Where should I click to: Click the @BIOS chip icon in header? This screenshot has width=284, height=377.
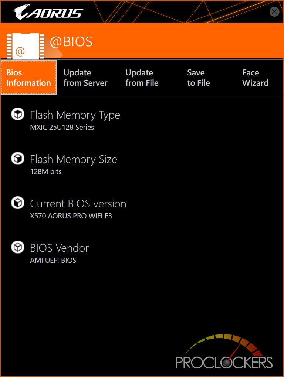[26, 46]
